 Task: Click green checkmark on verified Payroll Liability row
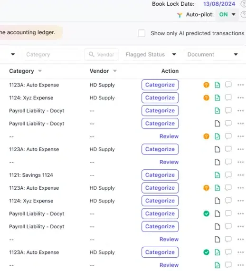tap(206, 214)
